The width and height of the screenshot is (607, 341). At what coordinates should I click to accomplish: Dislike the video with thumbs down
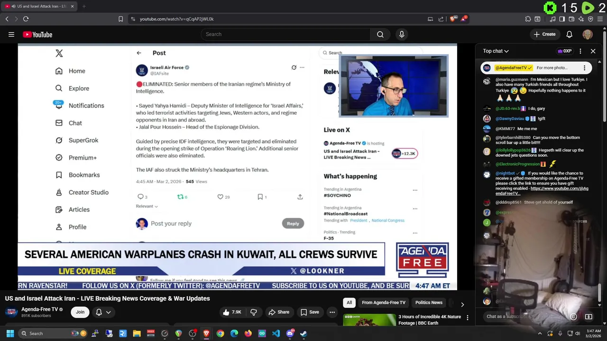pos(254,312)
